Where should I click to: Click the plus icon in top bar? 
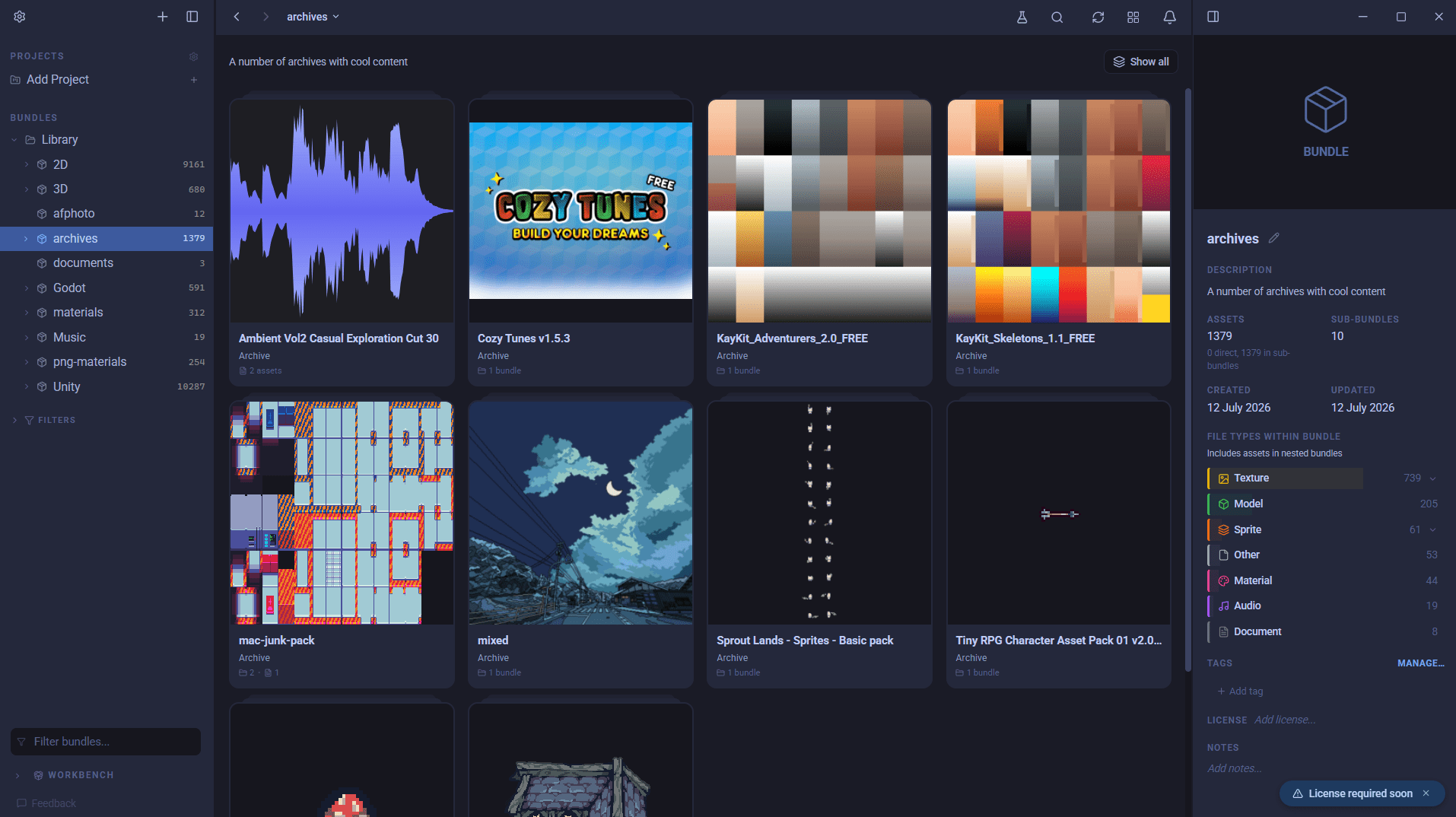click(162, 17)
